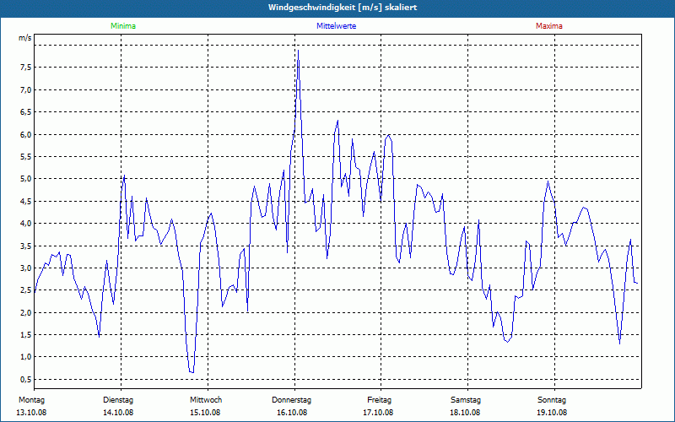Click the 4,5 y-axis value
This screenshot has height=422, width=675.
click(x=25, y=201)
